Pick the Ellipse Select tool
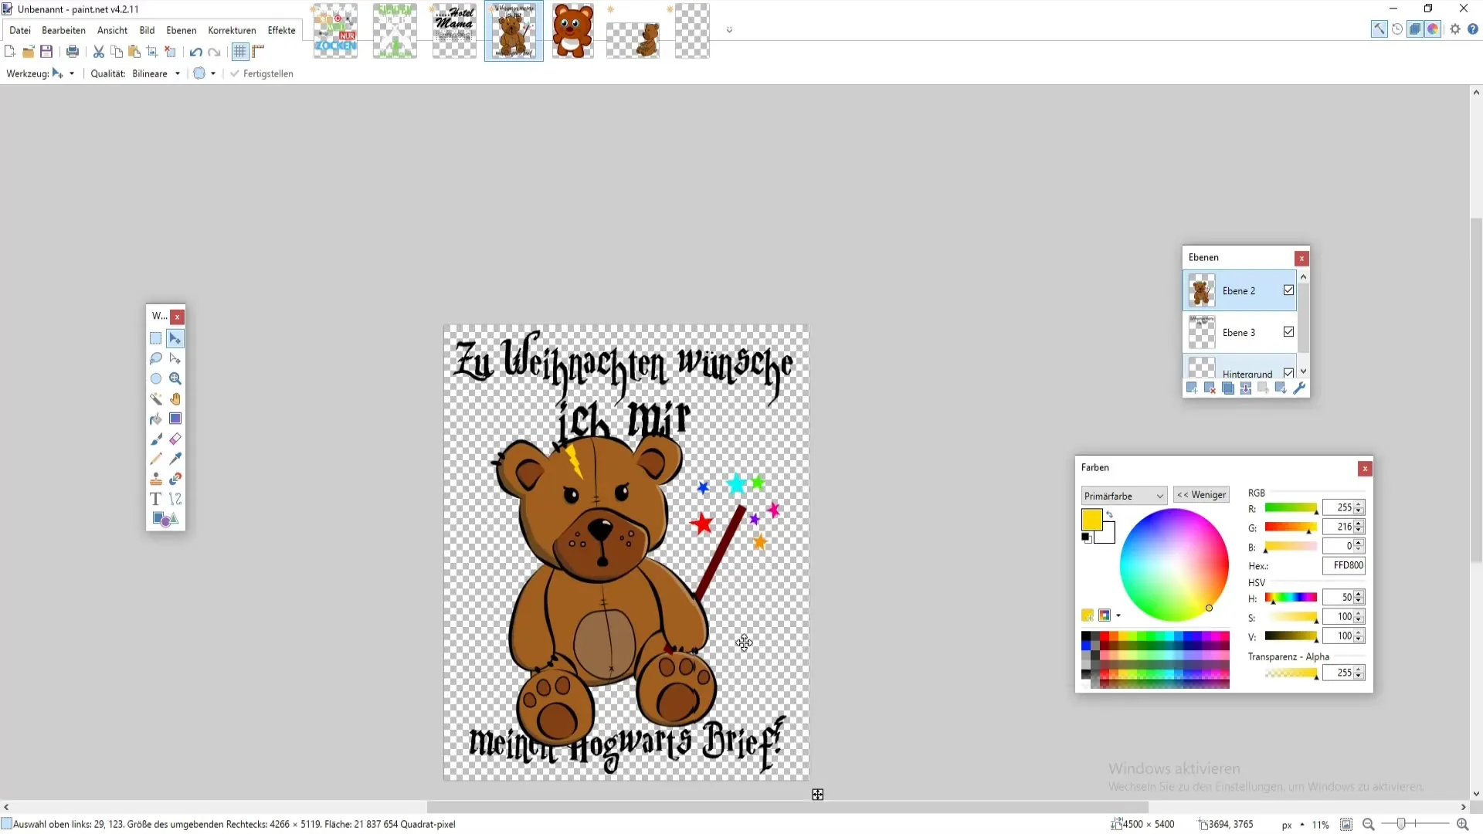Image resolution: width=1483 pixels, height=834 pixels. 155,378
